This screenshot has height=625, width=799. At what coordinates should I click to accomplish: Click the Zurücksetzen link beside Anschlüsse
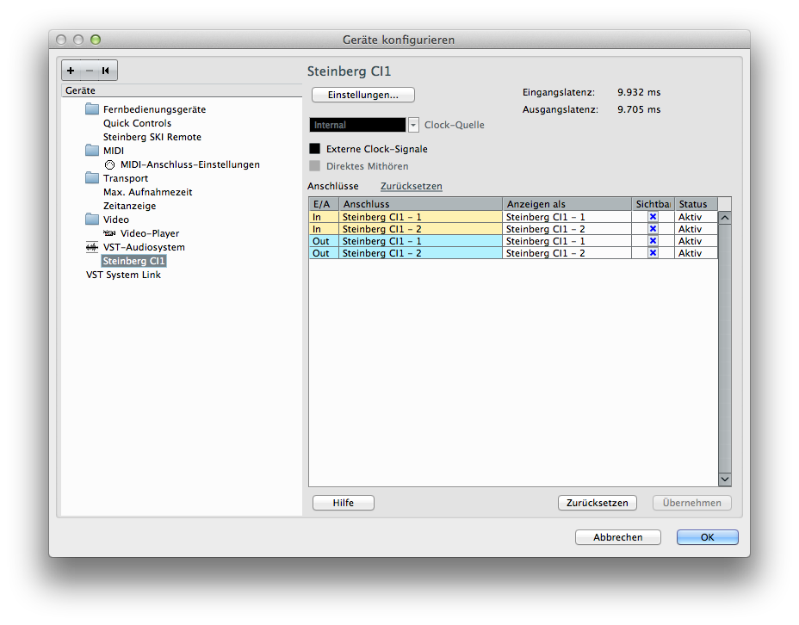[412, 186]
